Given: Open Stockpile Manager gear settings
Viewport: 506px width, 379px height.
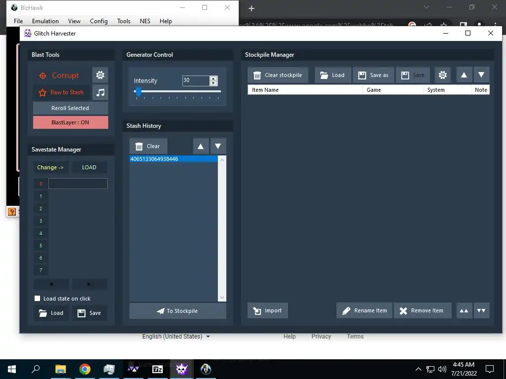Looking at the screenshot, I should tap(442, 75).
